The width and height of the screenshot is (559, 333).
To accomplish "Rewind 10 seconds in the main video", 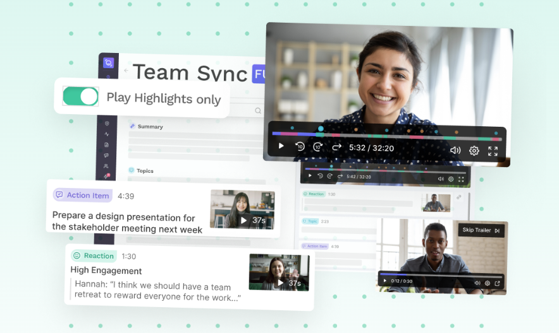I will 300,146.
